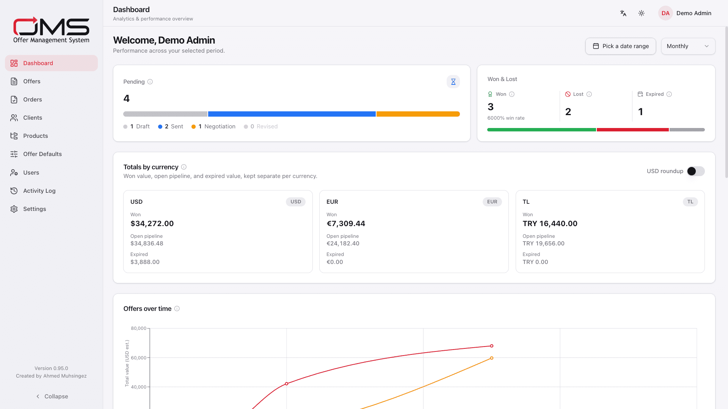The height and width of the screenshot is (409, 728).
Task: Open the Offers menu item
Action: [51, 81]
